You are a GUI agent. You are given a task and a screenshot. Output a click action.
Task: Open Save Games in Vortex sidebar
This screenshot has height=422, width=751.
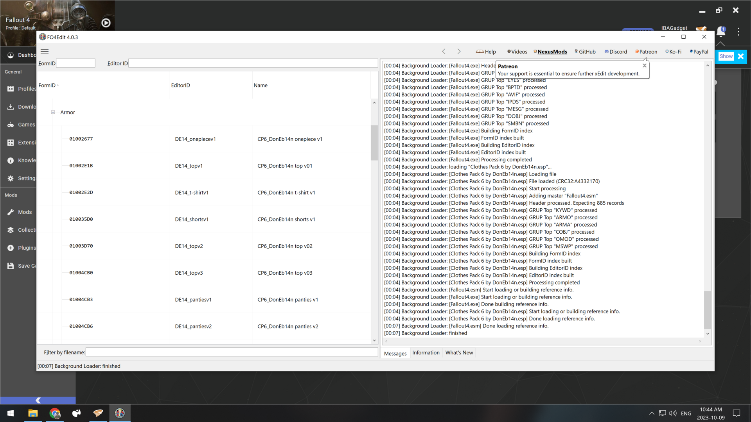[x=22, y=266]
